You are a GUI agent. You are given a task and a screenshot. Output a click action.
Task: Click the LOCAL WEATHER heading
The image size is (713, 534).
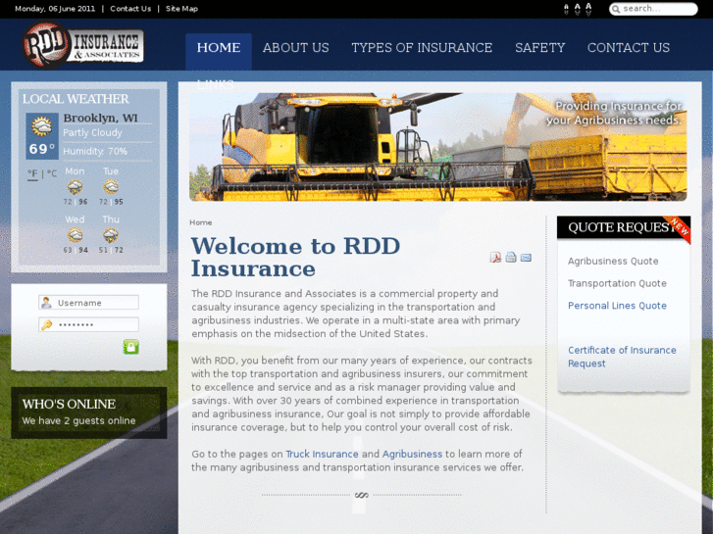click(76, 99)
